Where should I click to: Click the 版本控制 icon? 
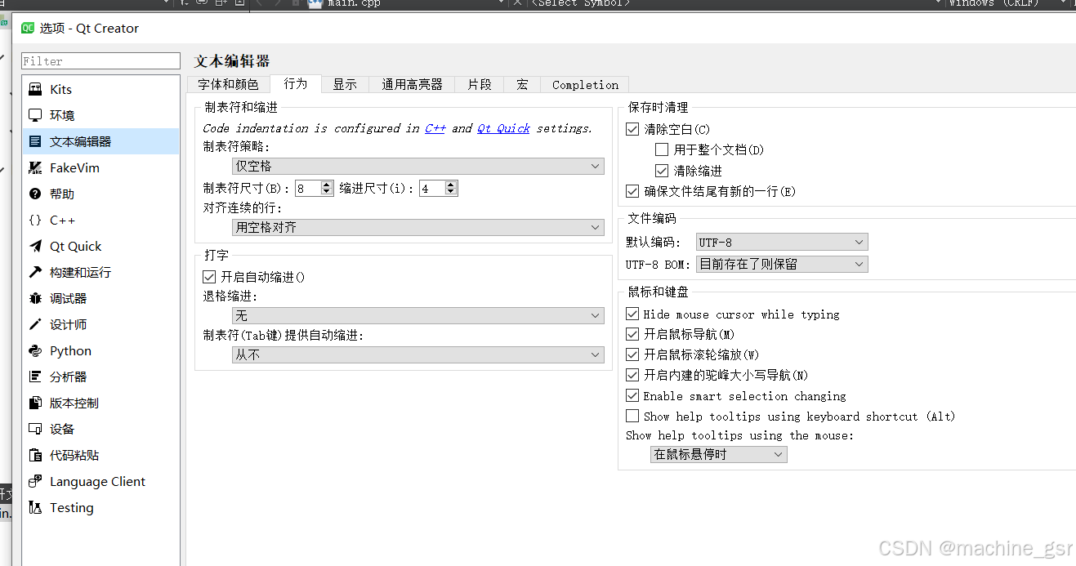pos(35,403)
